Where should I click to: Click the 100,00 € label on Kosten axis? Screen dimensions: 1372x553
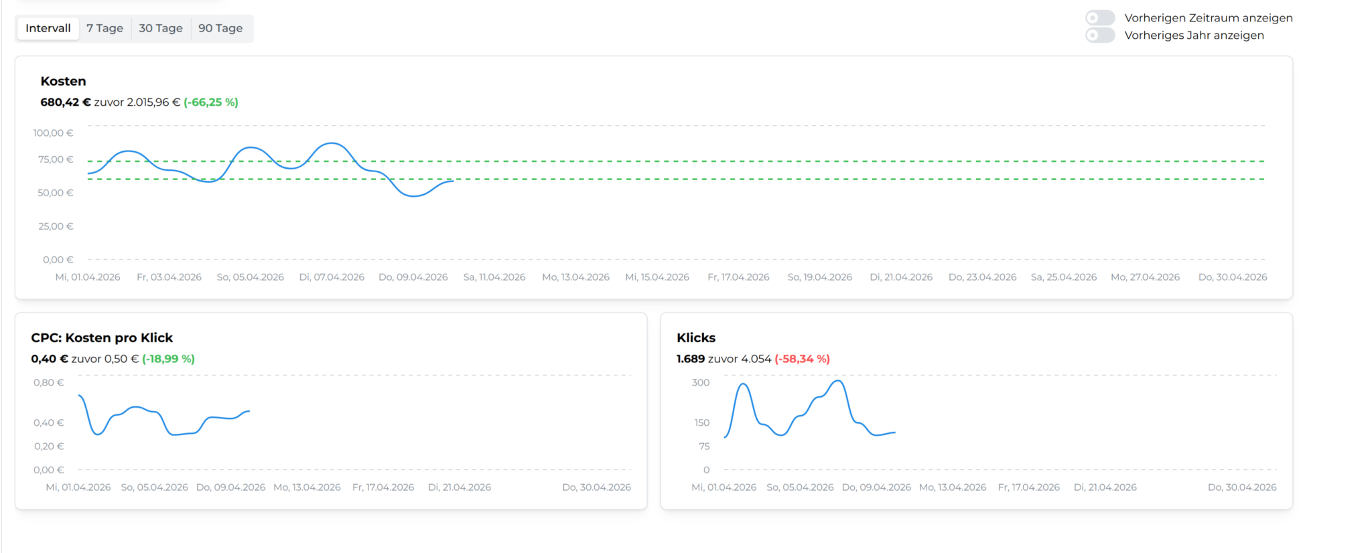click(53, 133)
